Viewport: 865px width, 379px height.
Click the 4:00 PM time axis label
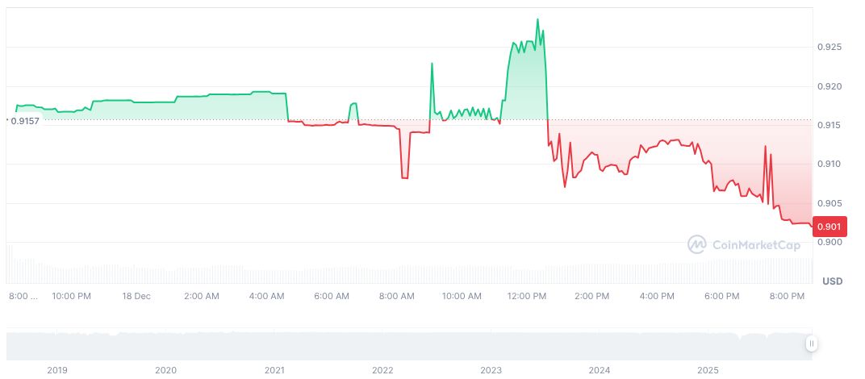click(x=657, y=296)
